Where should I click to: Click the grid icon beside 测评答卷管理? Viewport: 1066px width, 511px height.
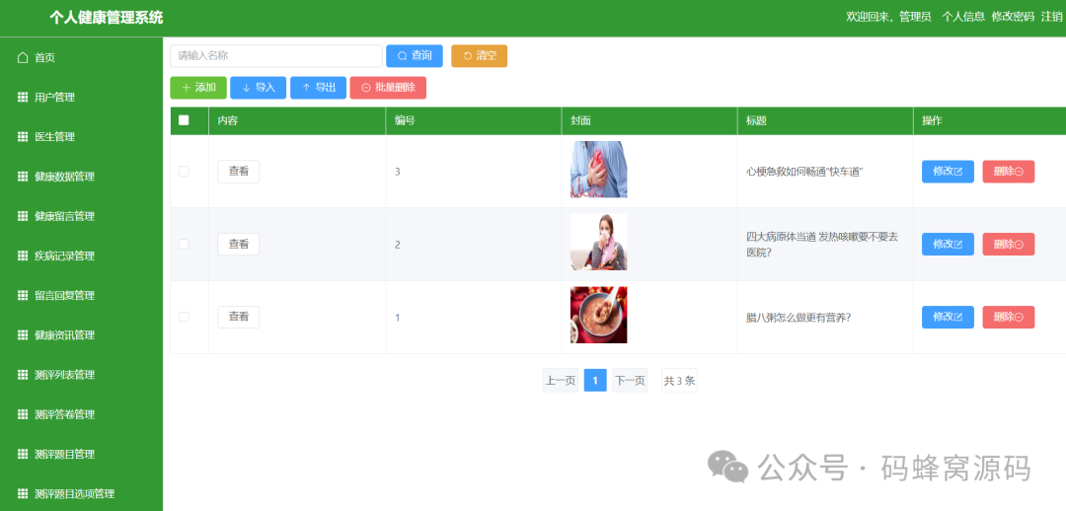tap(23, 414)
